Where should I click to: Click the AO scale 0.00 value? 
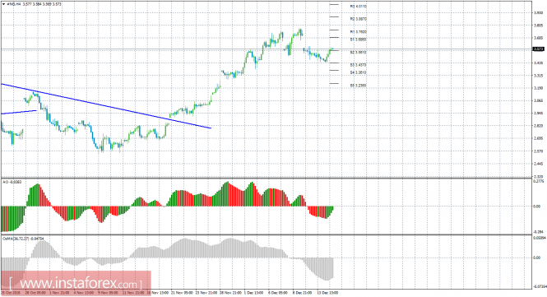tap(537, 207)
